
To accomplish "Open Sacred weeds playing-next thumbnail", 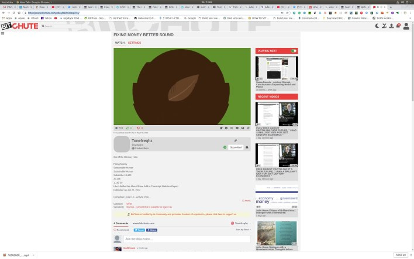I will [277, 68].
